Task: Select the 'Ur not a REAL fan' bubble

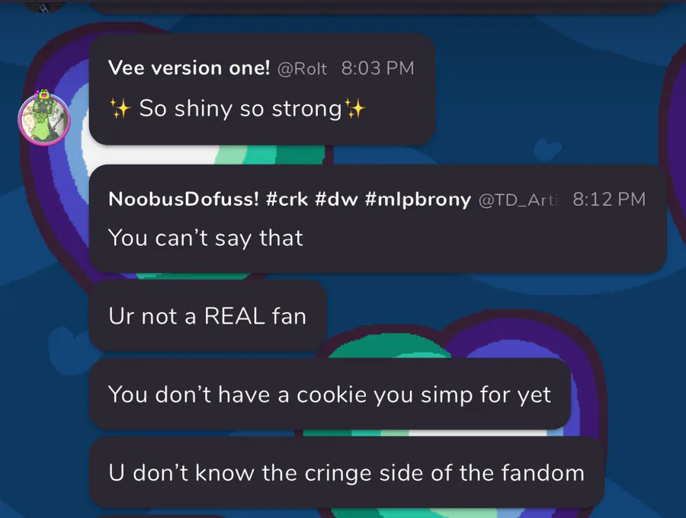Action: [208, 315]
